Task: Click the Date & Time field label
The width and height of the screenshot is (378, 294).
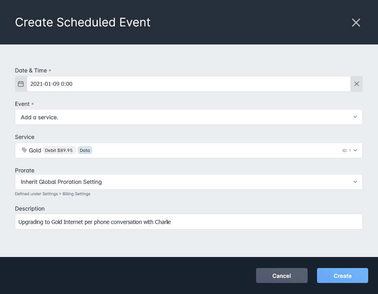Action: 31,70
